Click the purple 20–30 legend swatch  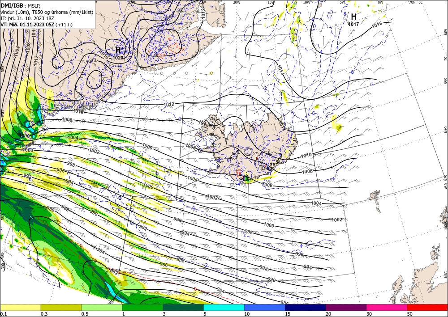point(346,307)
